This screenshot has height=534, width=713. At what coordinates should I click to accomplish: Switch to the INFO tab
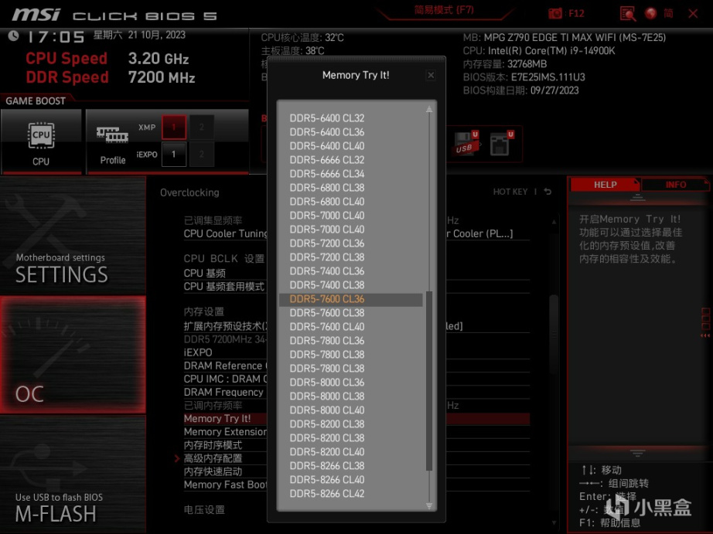pyautogui.click(x=675, y=185)
